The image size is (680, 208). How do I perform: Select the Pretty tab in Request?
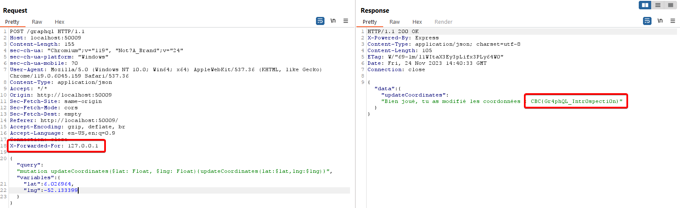coord(12,22)
